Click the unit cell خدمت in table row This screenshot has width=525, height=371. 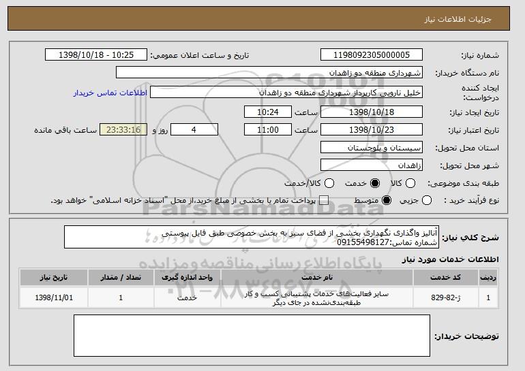click(187, 297)
